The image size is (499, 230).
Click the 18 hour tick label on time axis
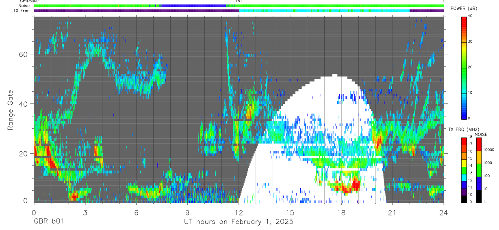pyautogui.click(x=341, y=212)
